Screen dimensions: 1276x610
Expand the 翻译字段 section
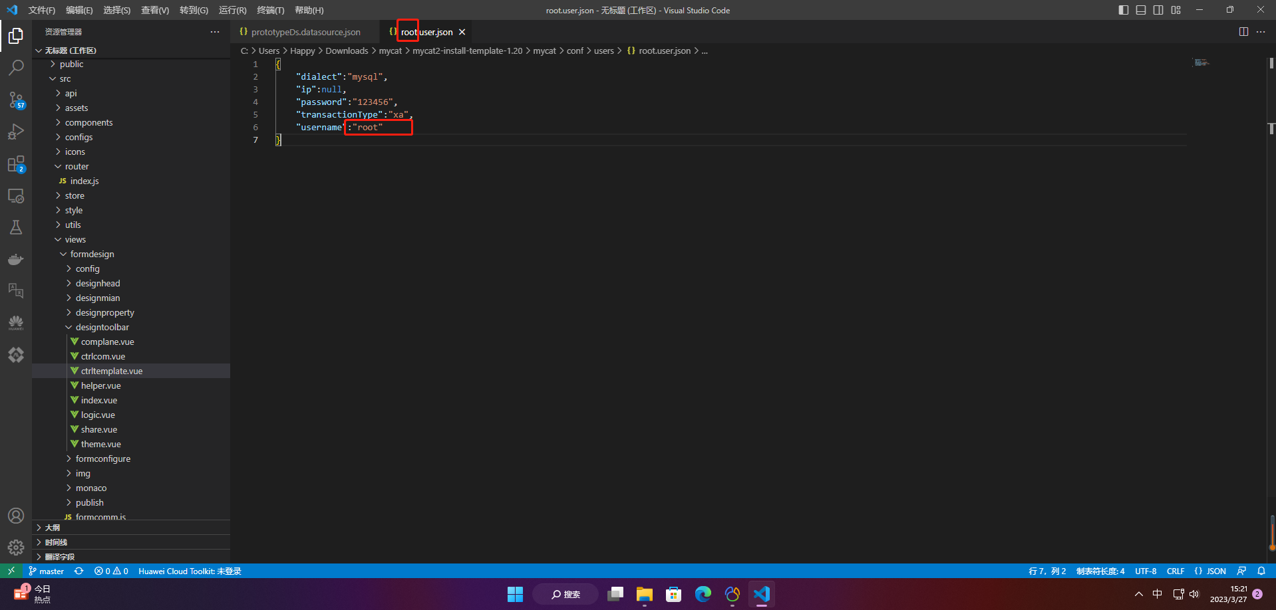click(131, 557)
